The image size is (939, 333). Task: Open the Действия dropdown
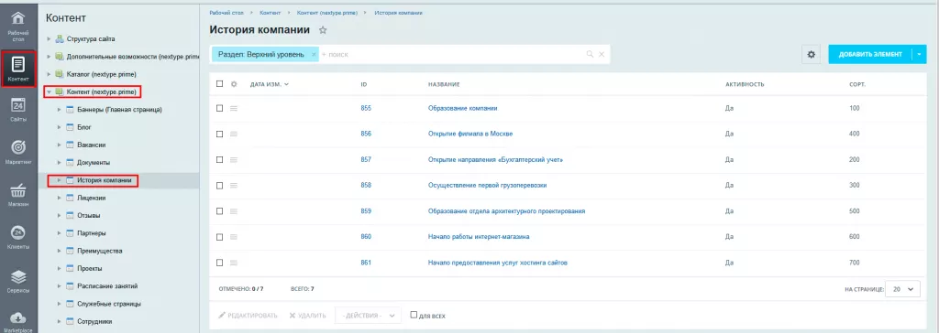pyautogui.click(x=368, y=316)
